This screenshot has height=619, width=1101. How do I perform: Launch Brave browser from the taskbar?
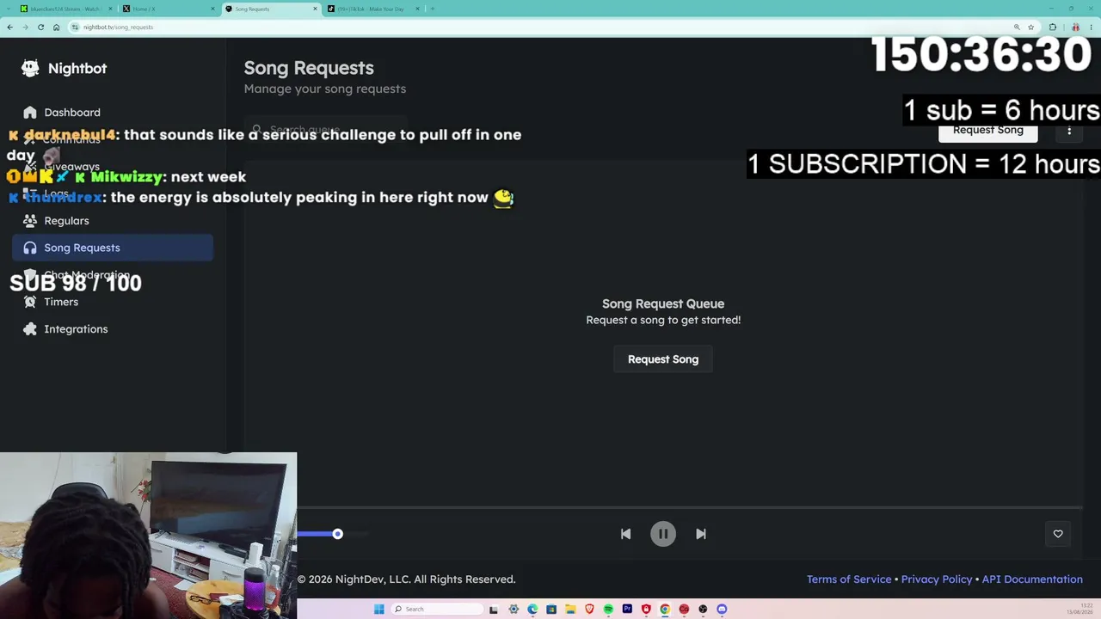589,610
